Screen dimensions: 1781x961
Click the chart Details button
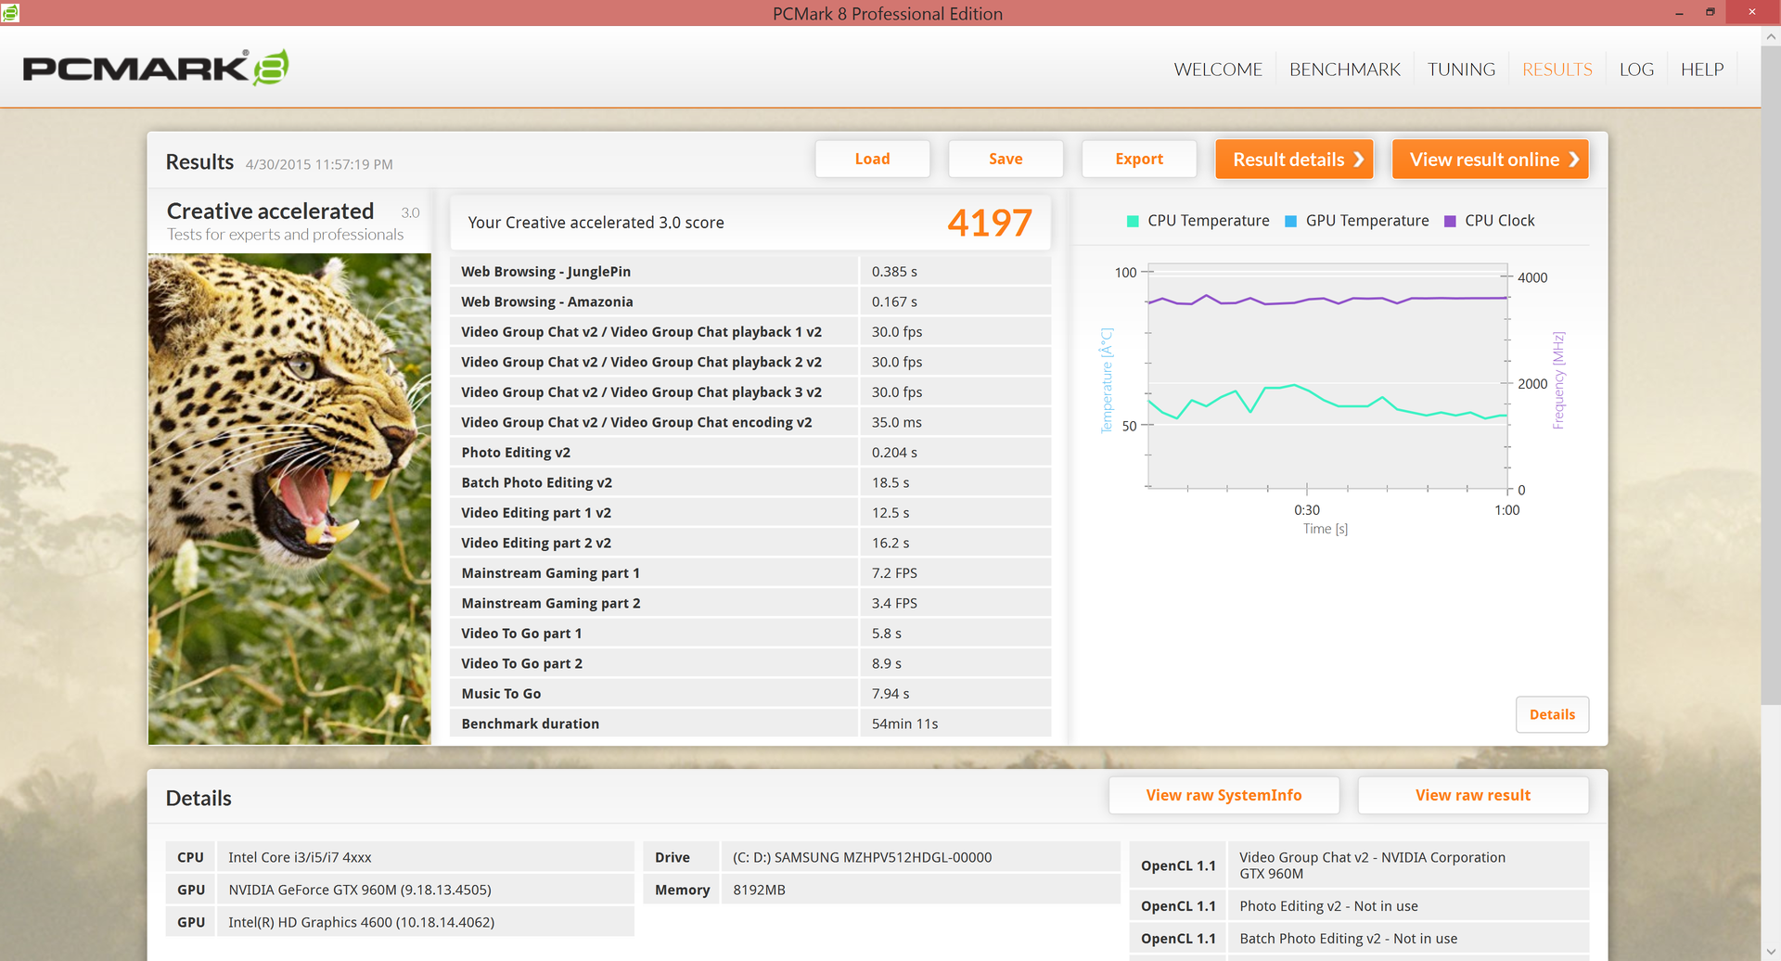1552,714
